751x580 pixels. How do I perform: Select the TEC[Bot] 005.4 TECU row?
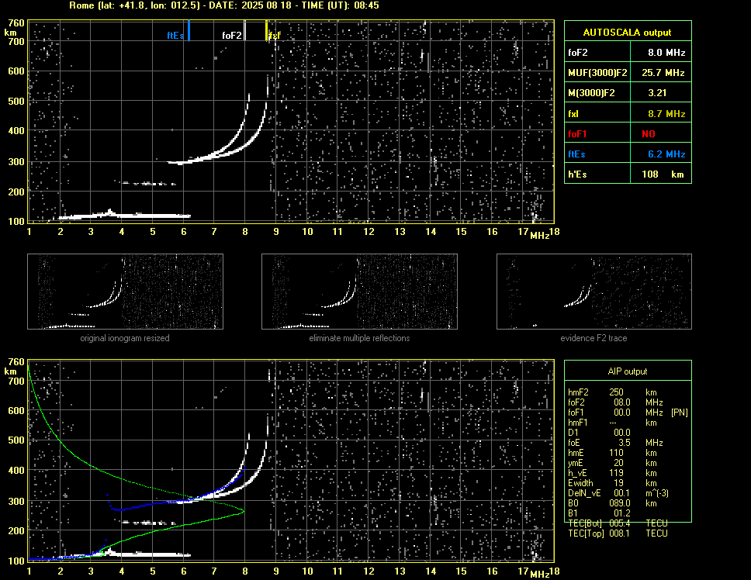[618, 523]
